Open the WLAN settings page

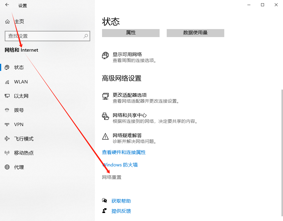(47, 82)
